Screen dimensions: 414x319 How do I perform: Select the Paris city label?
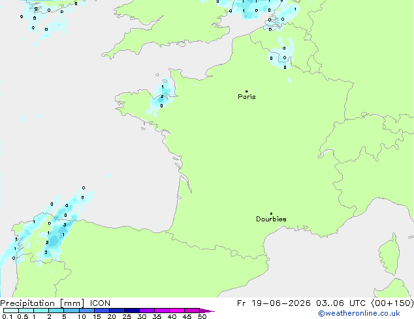[247, 97]
